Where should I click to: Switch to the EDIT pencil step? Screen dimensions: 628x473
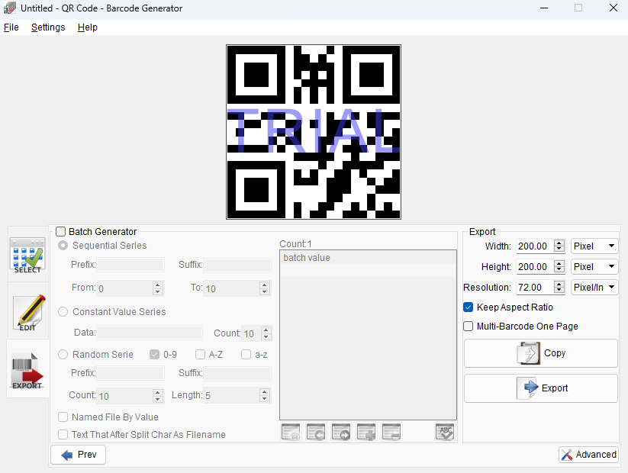[28, 311]
